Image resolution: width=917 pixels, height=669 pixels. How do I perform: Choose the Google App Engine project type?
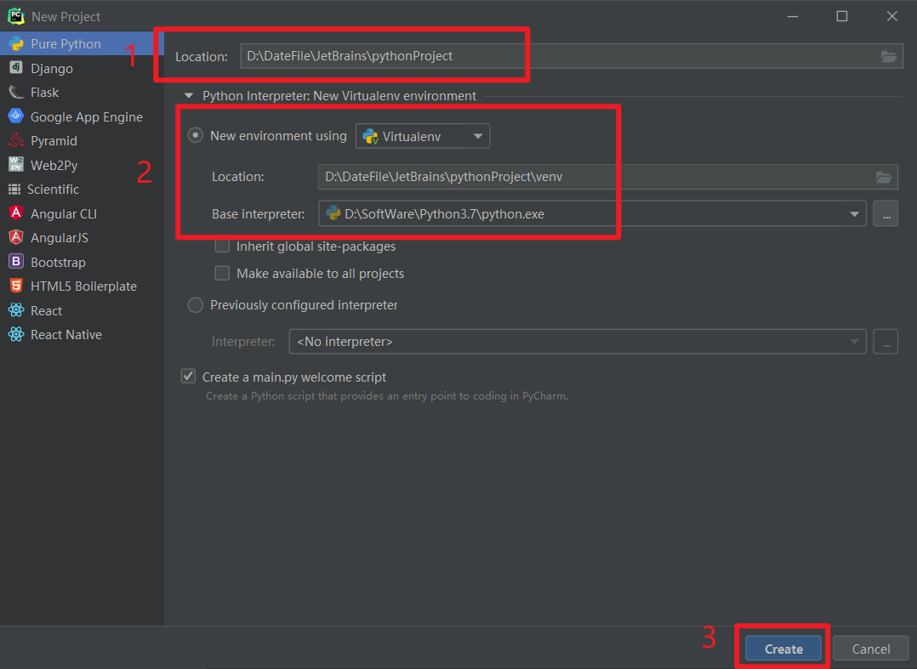pos(82,116)
